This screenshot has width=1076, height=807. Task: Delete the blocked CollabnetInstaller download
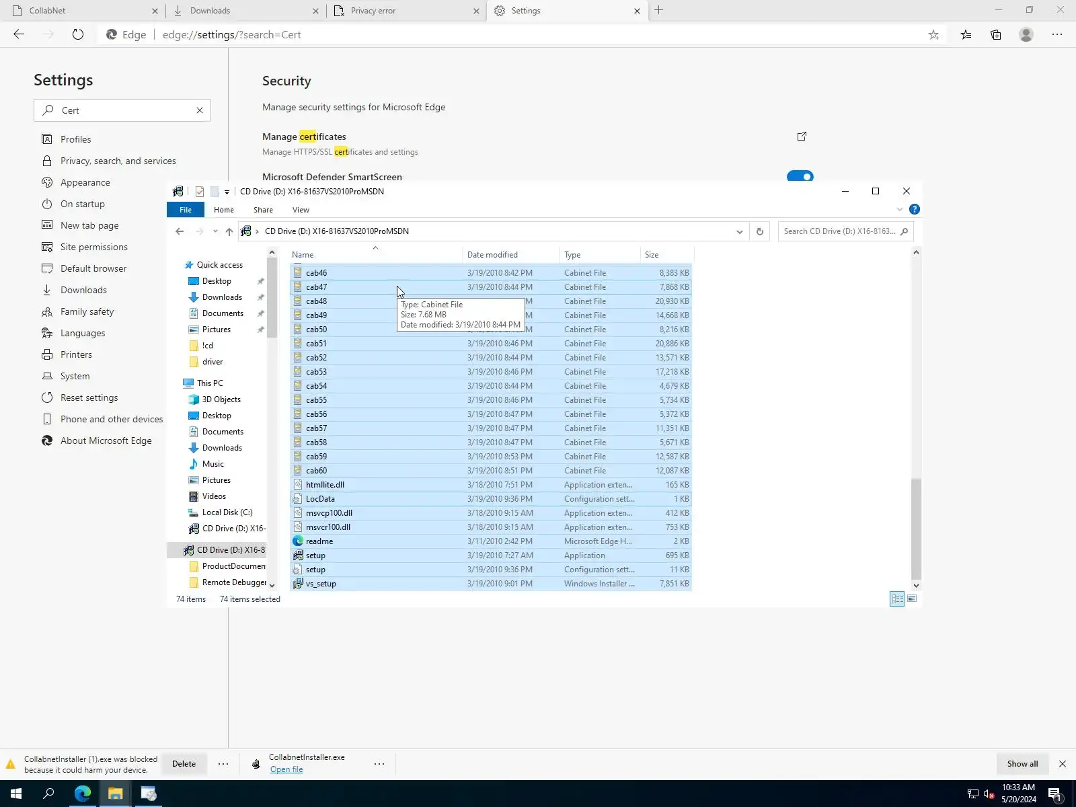(184, 764)
